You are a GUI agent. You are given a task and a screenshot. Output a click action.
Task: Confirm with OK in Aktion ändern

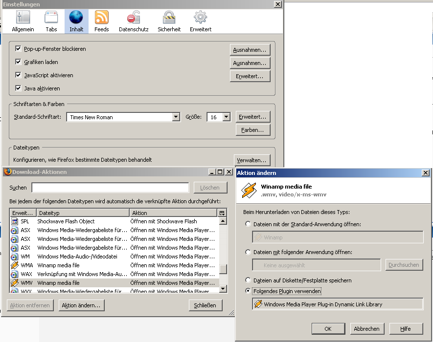click(x=328, y=329)
